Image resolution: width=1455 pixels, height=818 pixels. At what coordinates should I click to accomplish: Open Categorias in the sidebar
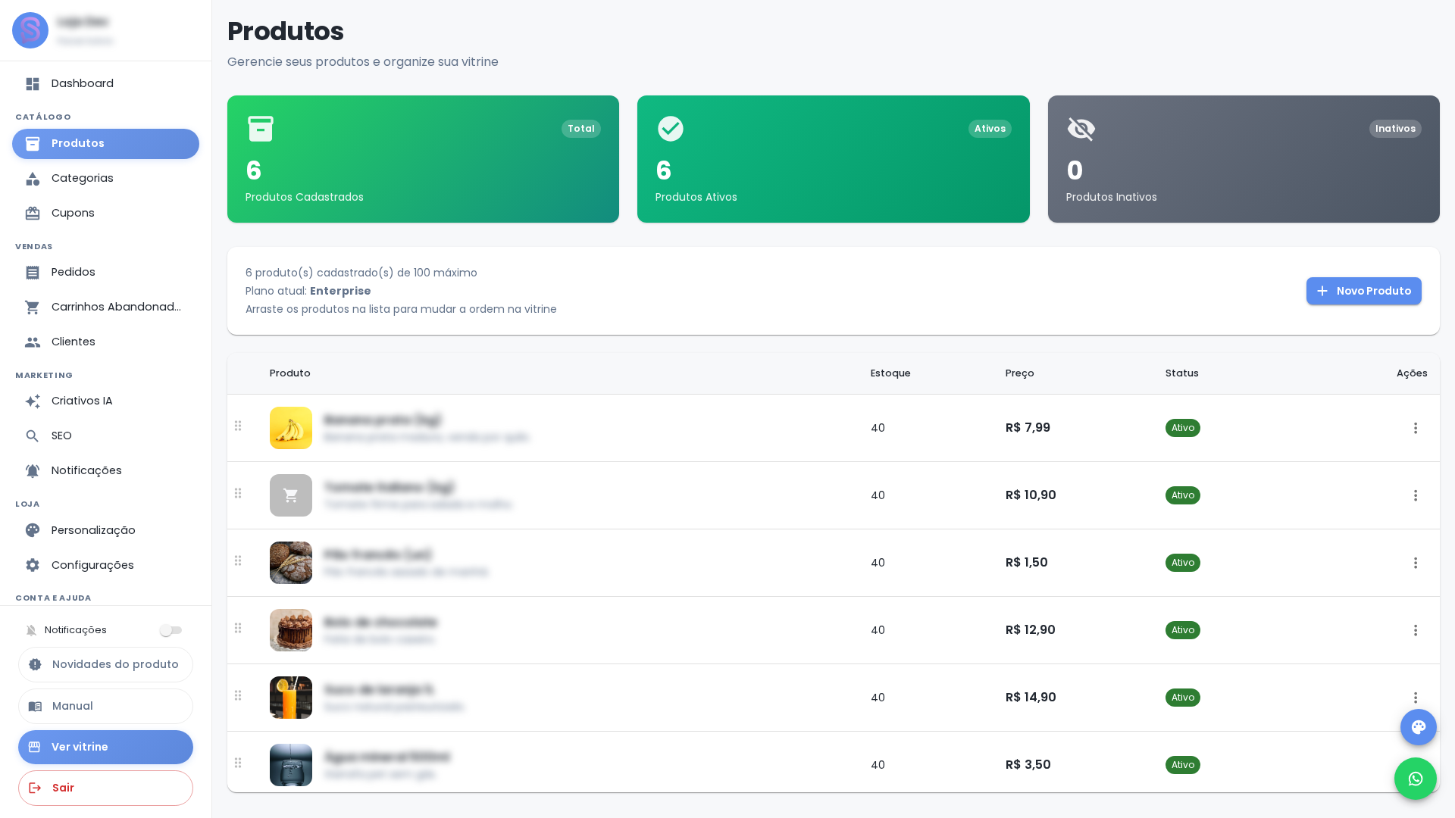(x=105, y=179)
